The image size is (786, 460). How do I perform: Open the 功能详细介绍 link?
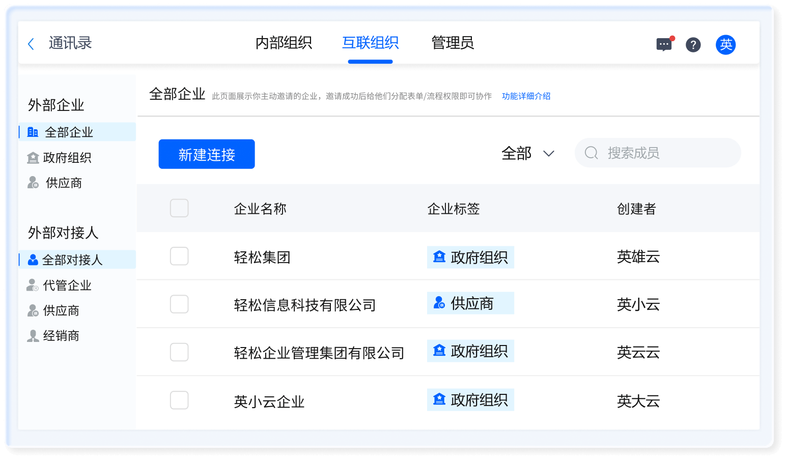[x=526, y=96]
